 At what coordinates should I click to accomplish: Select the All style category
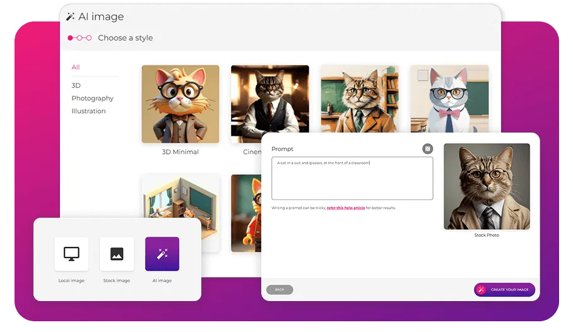coord(76,68)
